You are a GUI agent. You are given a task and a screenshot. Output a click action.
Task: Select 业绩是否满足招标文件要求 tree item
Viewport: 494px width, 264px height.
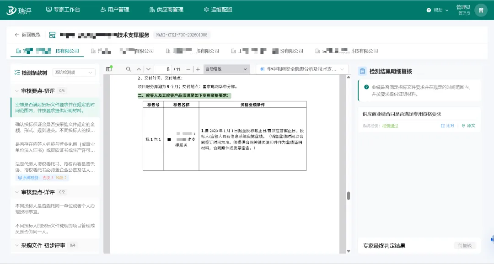point(55,108)
